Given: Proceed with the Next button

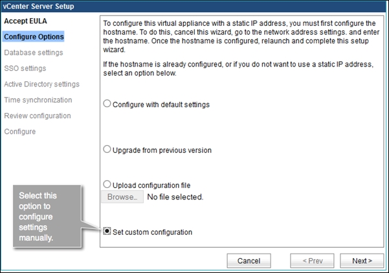Looking at the screenshot, I should 362,261.
